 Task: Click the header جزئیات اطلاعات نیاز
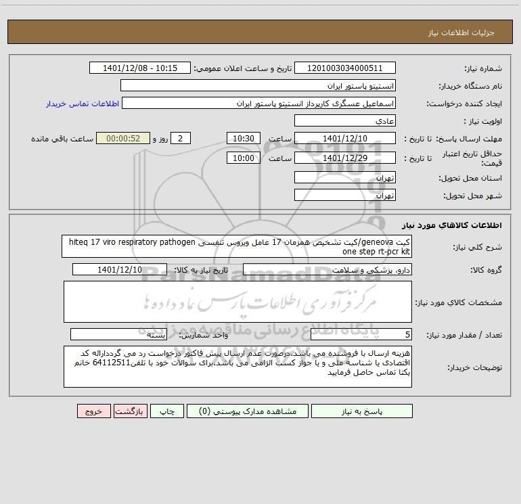(x=461, y=32)
